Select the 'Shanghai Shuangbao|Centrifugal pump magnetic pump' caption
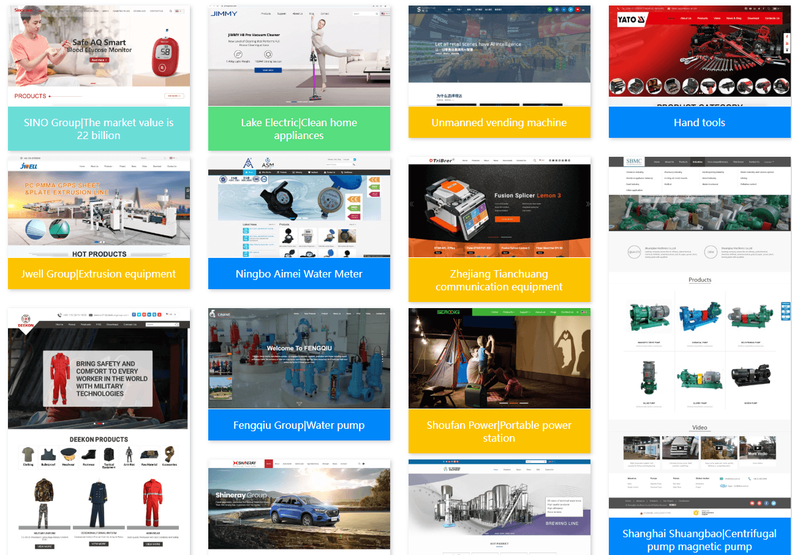The height and width of the screenshot is (555, 792). point(700,537)
